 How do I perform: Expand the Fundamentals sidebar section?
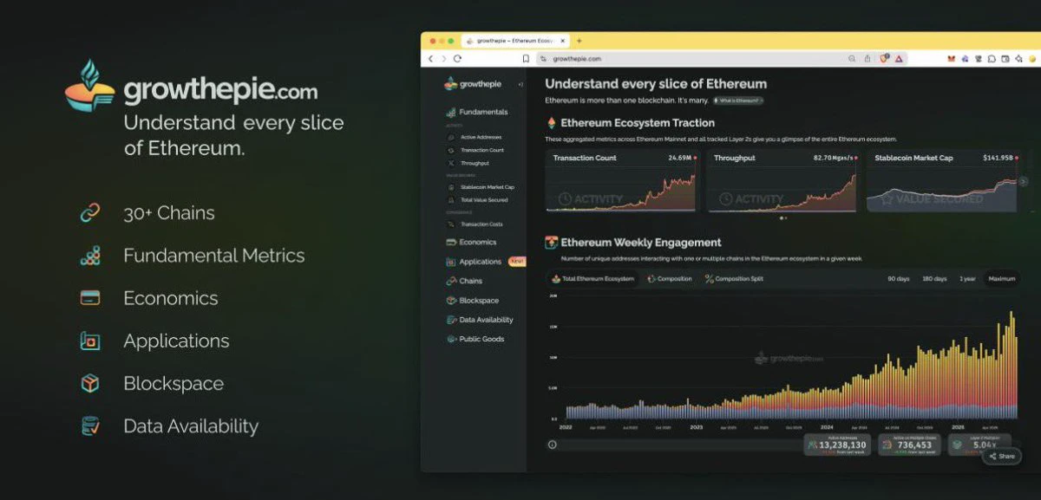(x=476, y=112)
